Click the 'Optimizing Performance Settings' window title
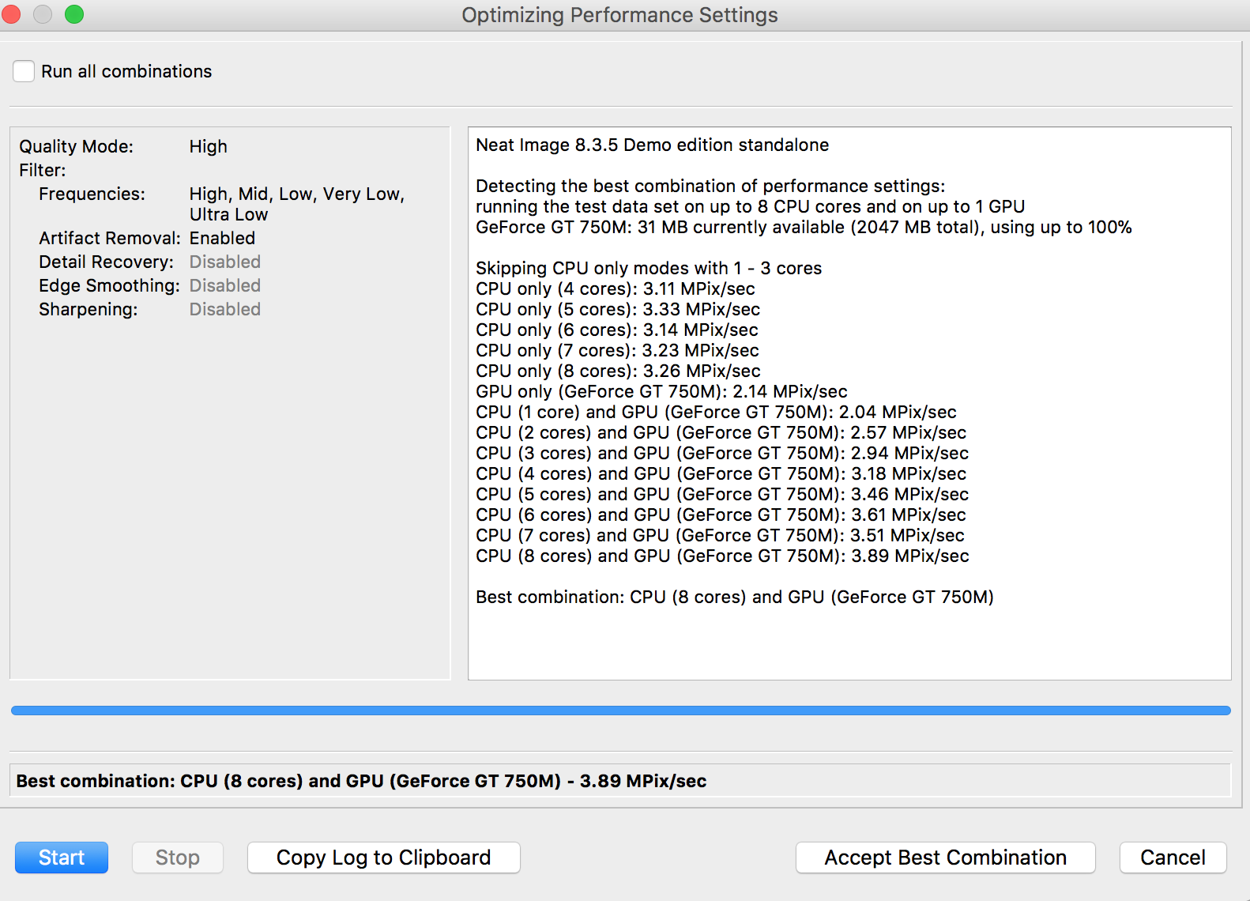Screen dimensions: 1250x901 [620, 15]
